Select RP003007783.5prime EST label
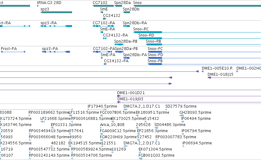Image resolution: width=261 pixels, height=160 pixels. click(176, 137)
